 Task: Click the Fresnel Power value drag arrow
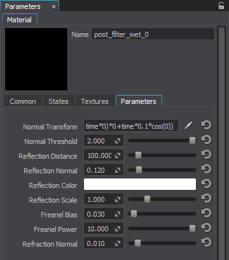[x=118, y=229]
